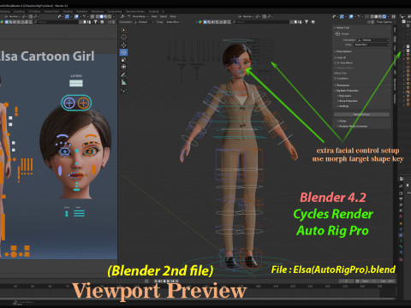Open the Animation workspace tab
The image size is (411, 308).
pos(82,11)
